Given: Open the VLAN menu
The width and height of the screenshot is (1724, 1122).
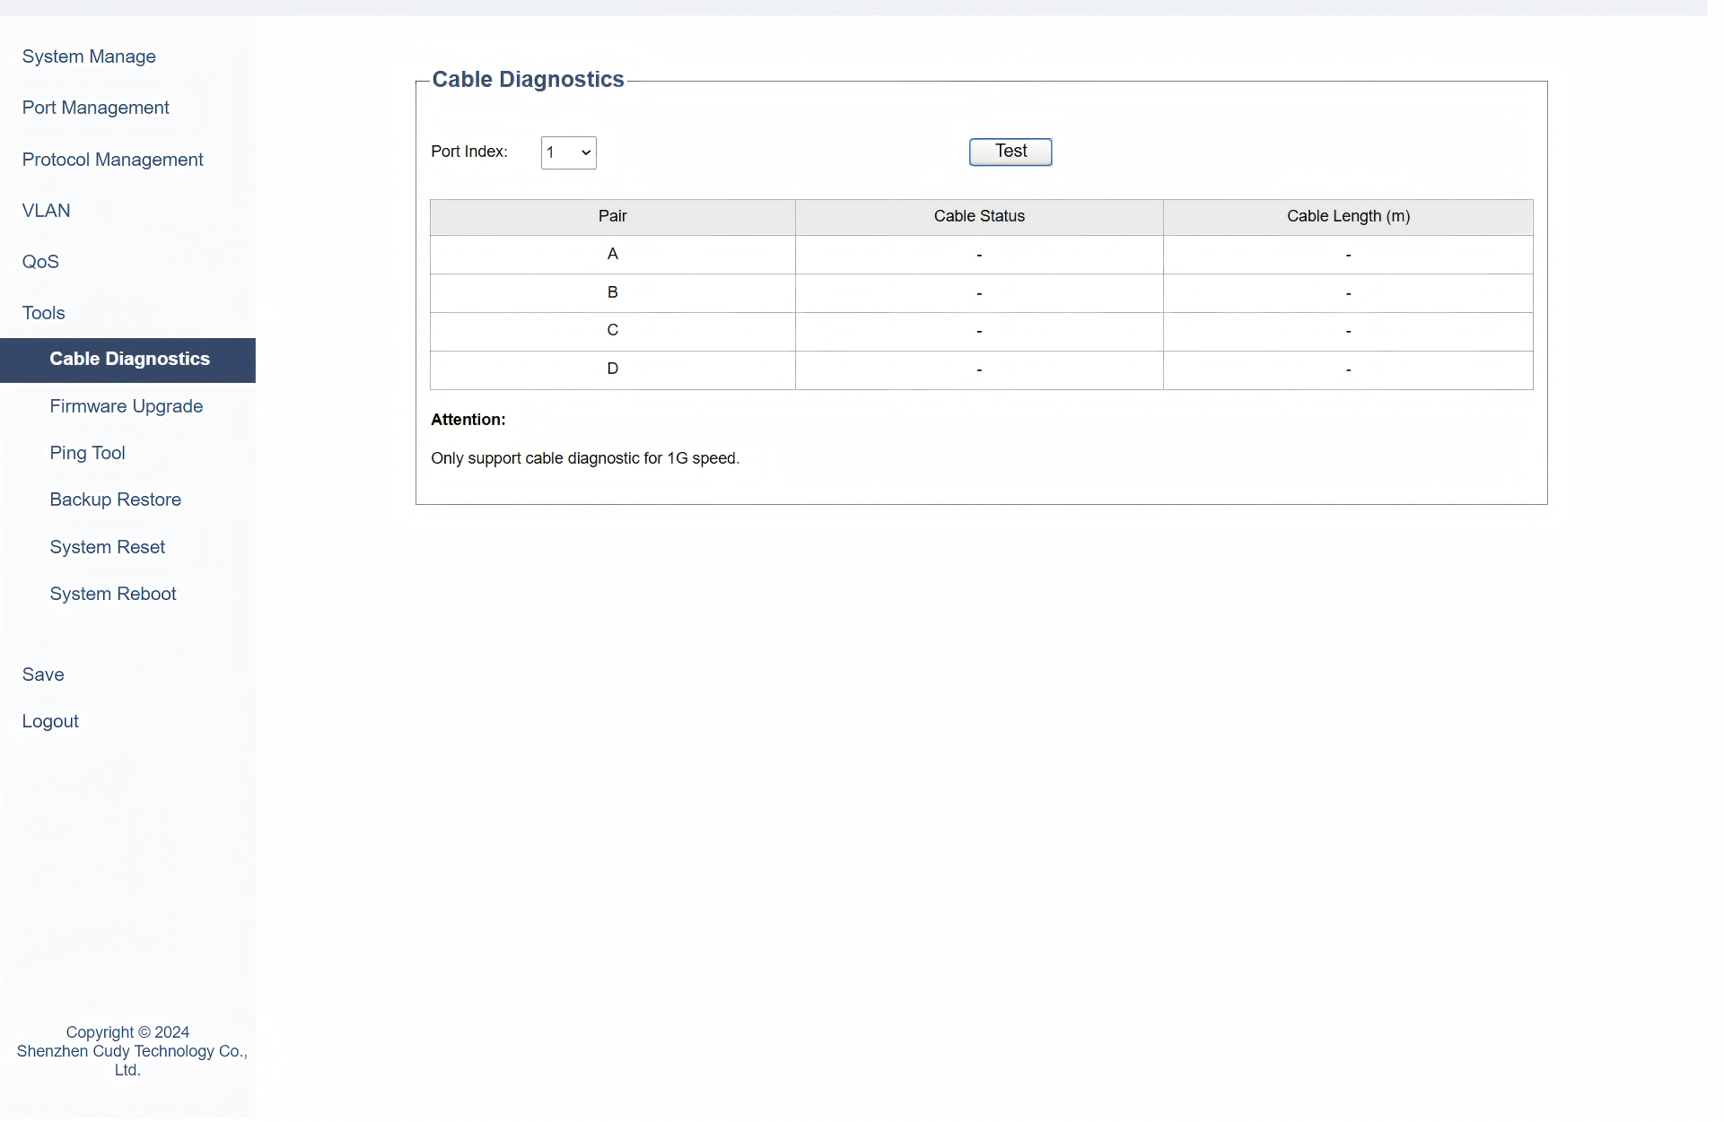Looking at the screenshot, I should click(x=46, y=211).
